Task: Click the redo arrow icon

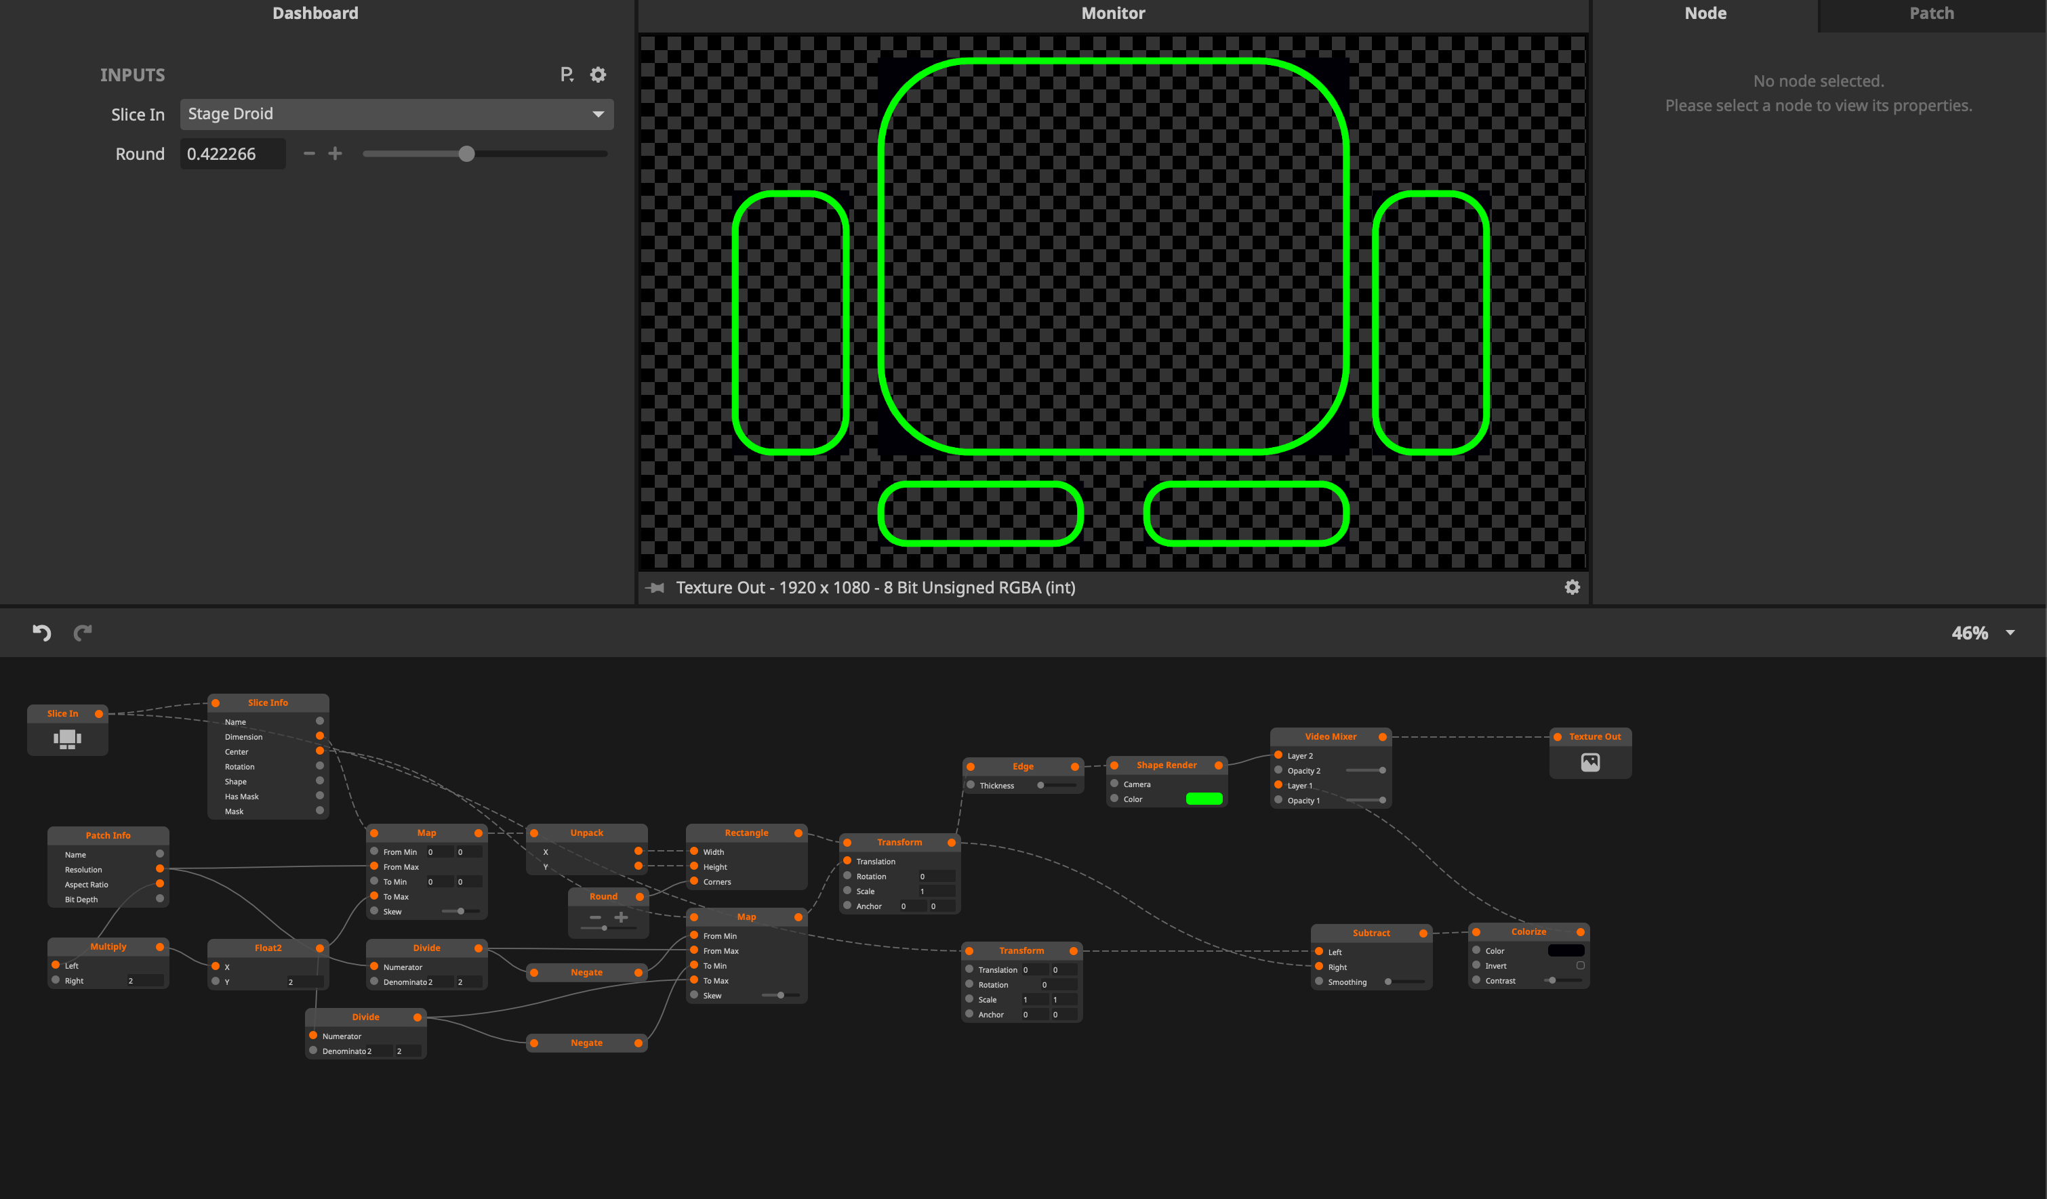Action: point(83,633)
